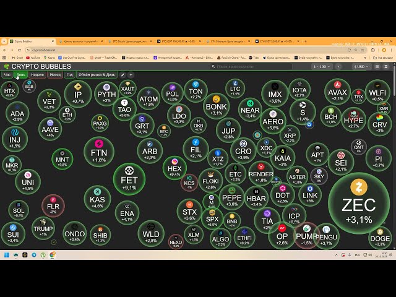Open a new browser tab

pyautogui.click(x=306, y=41)
